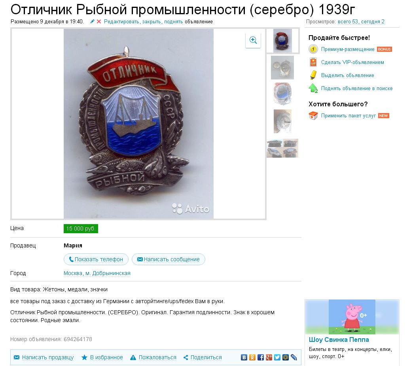Open Москва, м. Добрынинская city link
This screenshot has height=366, width=411.
[x=97, y=273]
